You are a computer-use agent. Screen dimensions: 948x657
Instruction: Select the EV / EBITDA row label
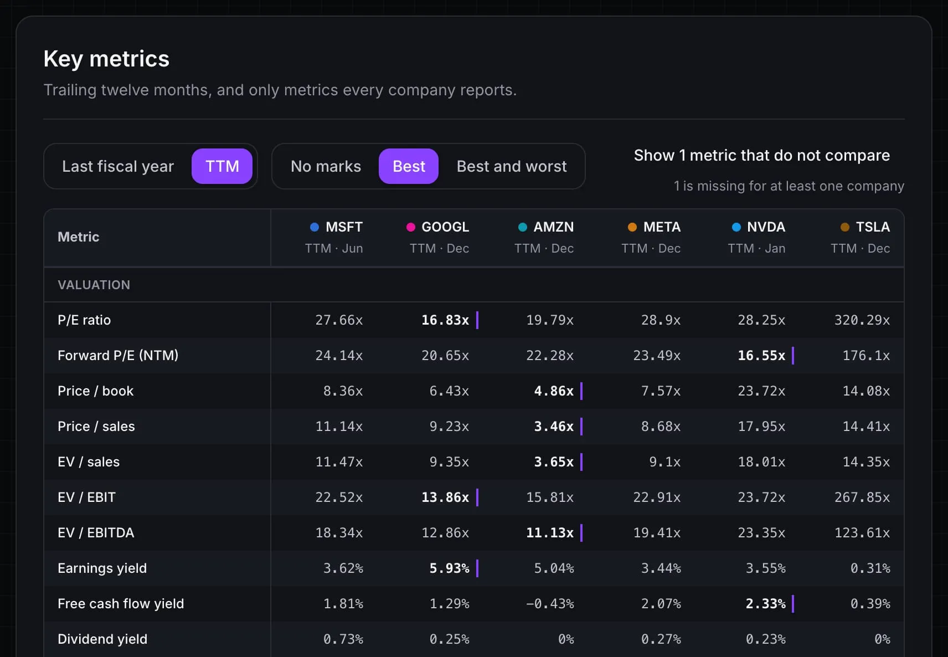96,533
